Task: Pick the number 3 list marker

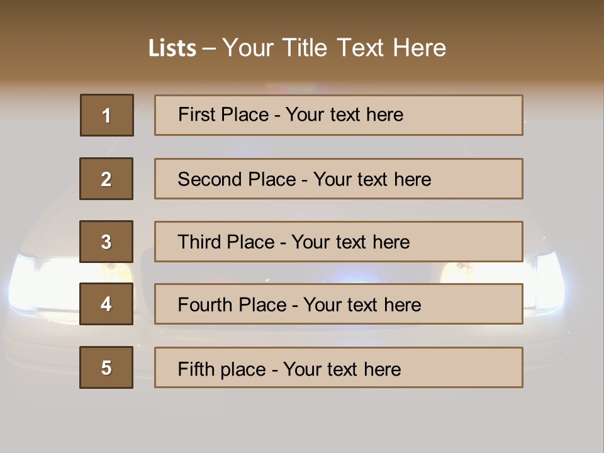Action: 106,242
